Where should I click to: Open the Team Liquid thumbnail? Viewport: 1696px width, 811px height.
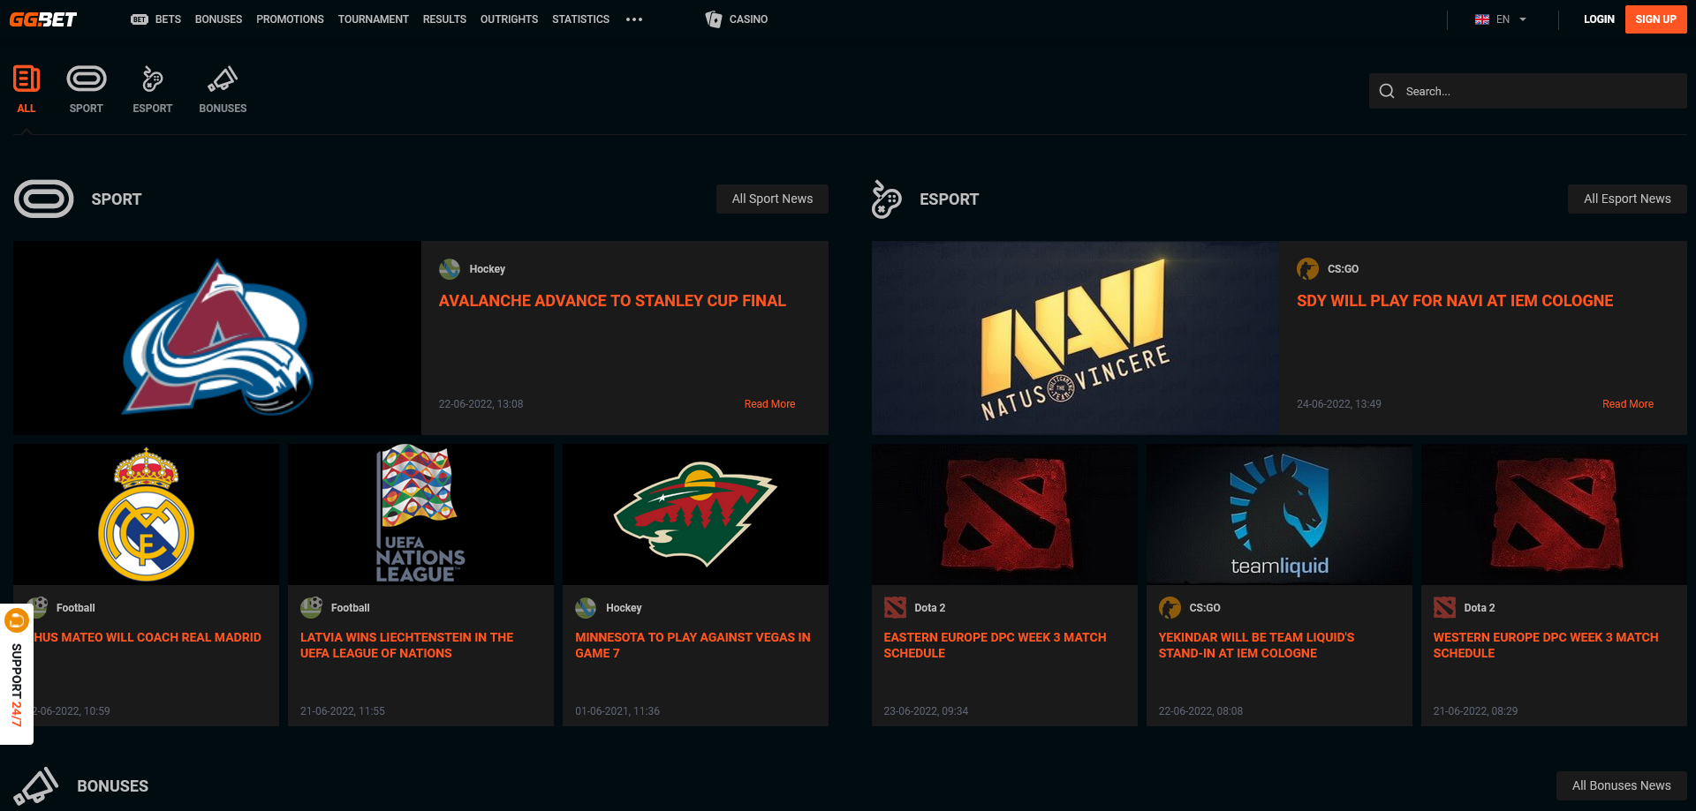1279,514
